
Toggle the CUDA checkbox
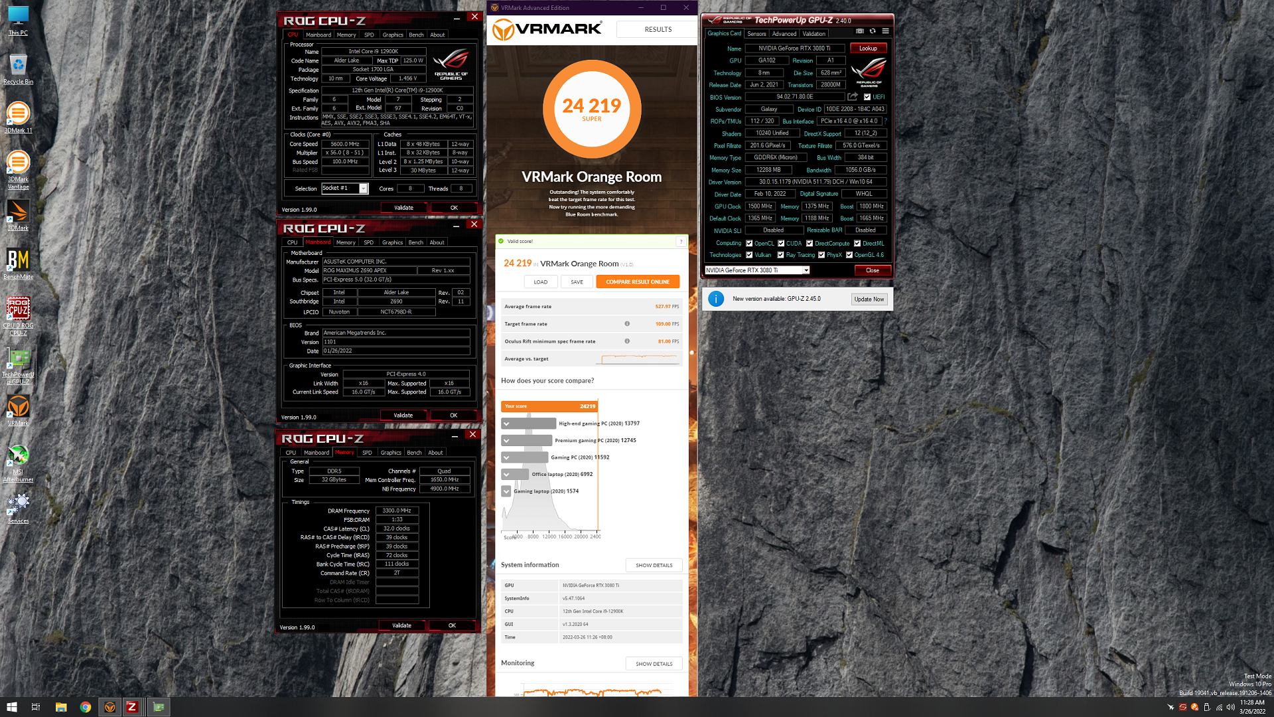pos(781,244)
